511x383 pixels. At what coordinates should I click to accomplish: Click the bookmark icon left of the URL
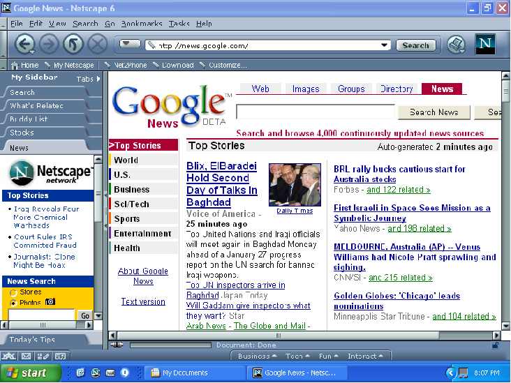pyautogui.click(x=151, y=45)
